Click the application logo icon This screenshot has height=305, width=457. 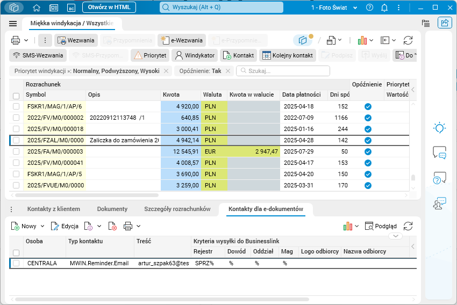tap(14, 8)
